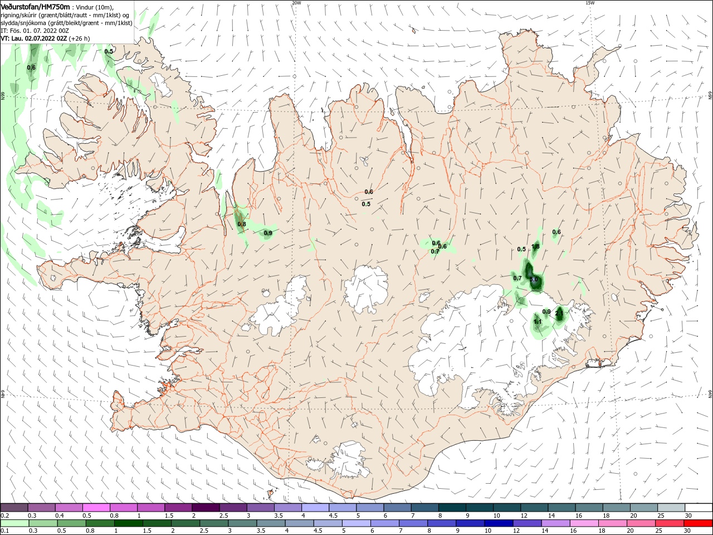Click the pale green 0.1 legend swatch
The height and width of the screenshot is (535, 713).
pos(14,523)
